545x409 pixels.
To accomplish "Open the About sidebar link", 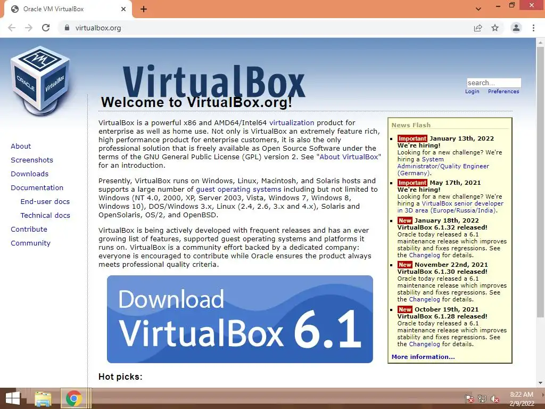I will [x=21, y=146].
